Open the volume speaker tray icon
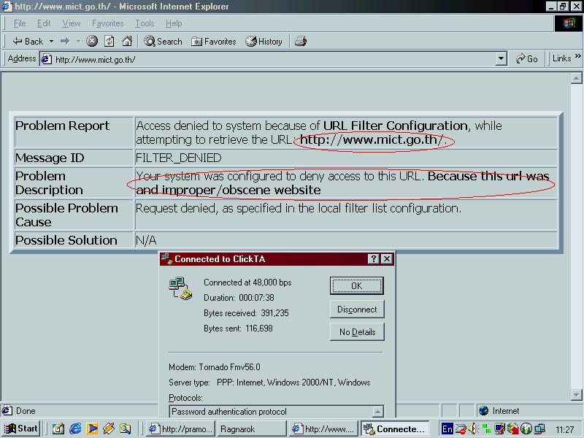The height and width of the screenshot is (438, 584). [473, 429]
